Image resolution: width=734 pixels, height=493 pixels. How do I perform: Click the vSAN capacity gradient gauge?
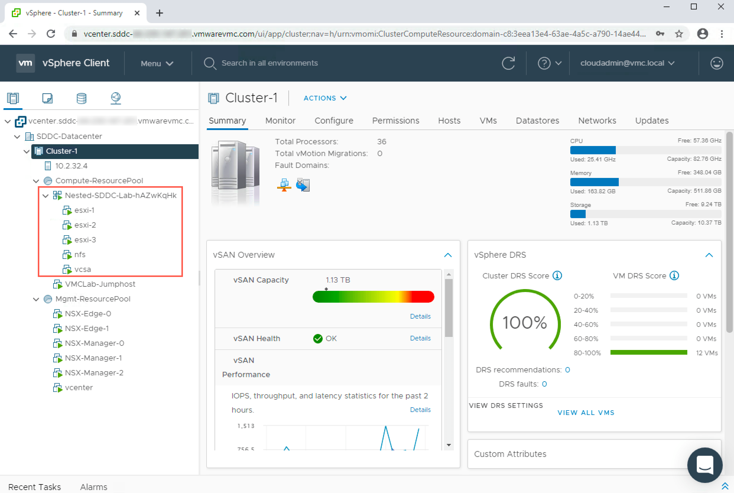click(x=373, y=297)
